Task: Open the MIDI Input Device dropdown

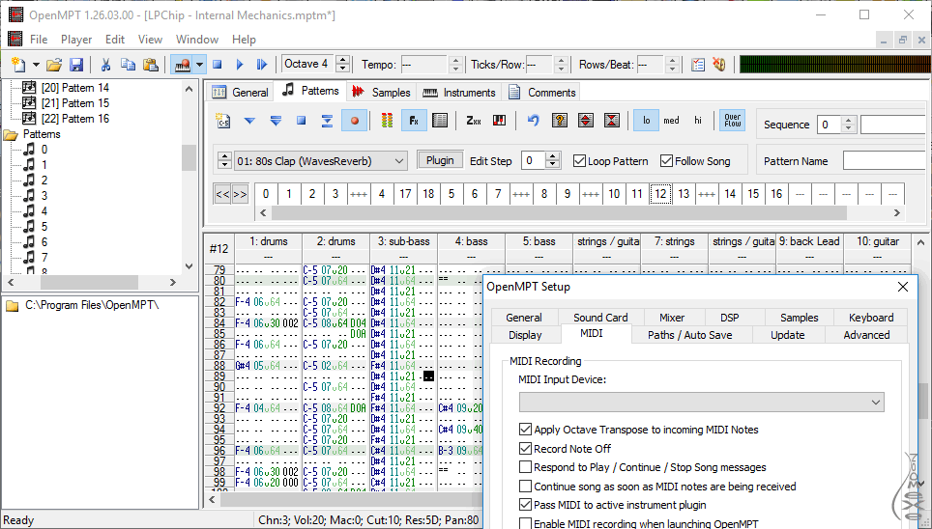Action: click(x=701, y=402)
